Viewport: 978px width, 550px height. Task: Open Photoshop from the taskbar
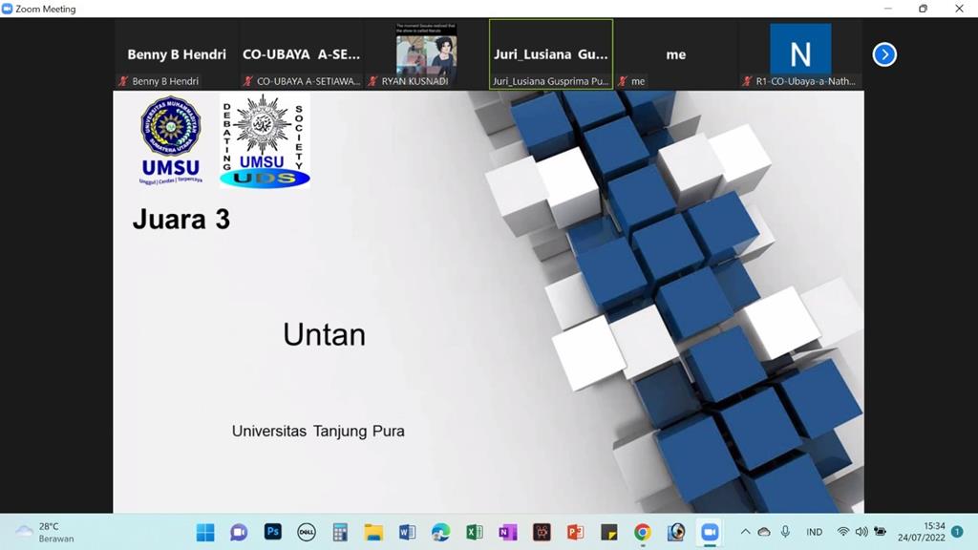(x=272, y=532)
